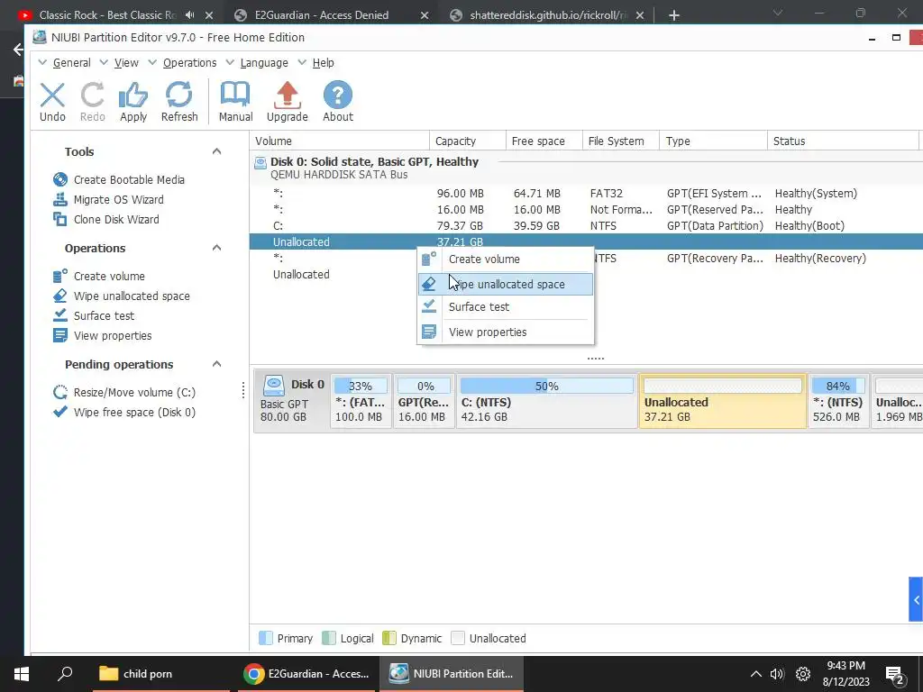Screen dimensions: 923x692
Task: Switch to shattereddisk.github.io tab
Action: point(549,15)
